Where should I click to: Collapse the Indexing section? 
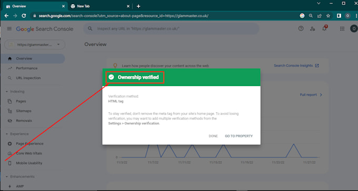[x=7, y=91]
